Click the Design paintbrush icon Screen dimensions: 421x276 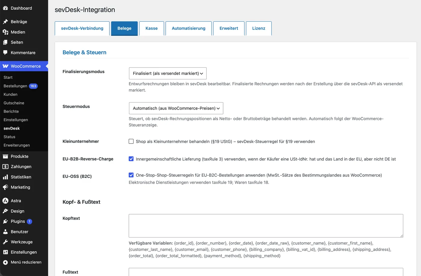pyautogui.click(x=5, y=211)
